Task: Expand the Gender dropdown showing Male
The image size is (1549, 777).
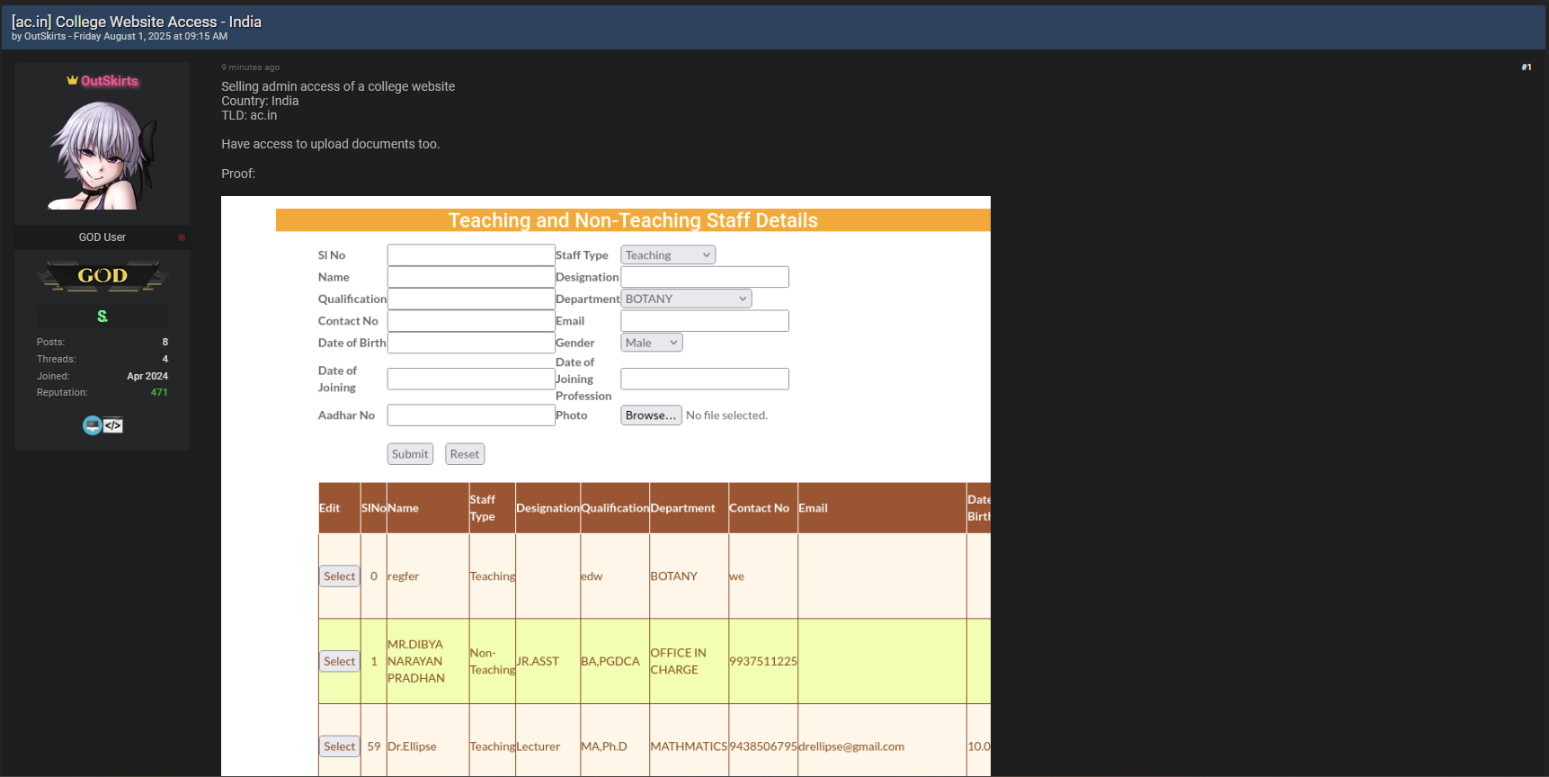Action: tap(652, 343)
